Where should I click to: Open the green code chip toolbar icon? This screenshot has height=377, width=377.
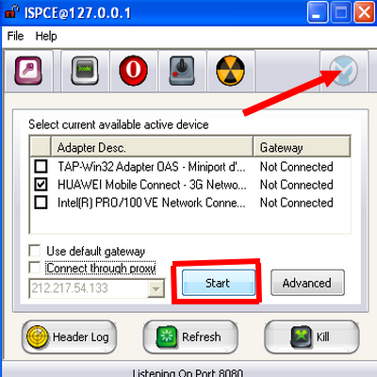(85, 71)
